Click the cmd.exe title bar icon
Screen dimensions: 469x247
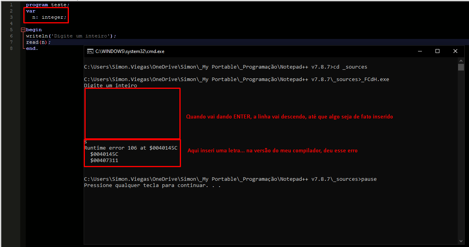tap(90, 51)
